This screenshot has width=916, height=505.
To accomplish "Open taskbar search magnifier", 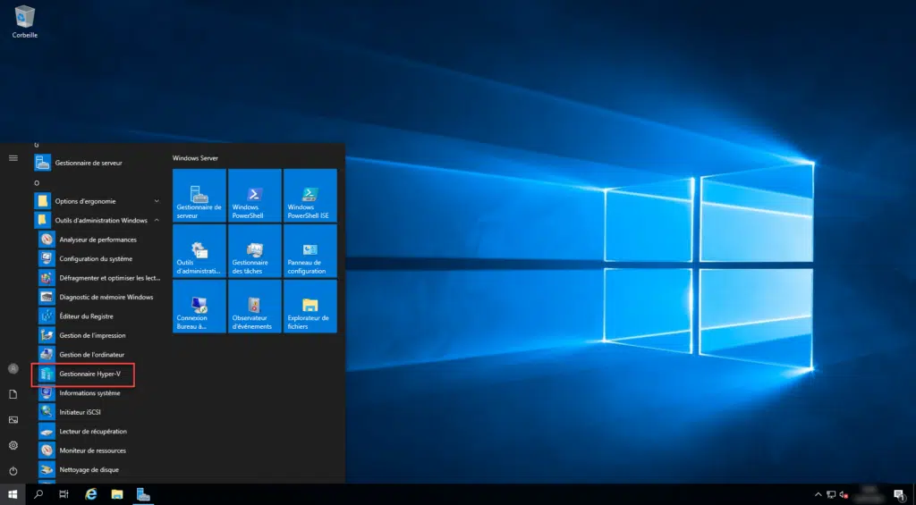I will tap(38, 494).
